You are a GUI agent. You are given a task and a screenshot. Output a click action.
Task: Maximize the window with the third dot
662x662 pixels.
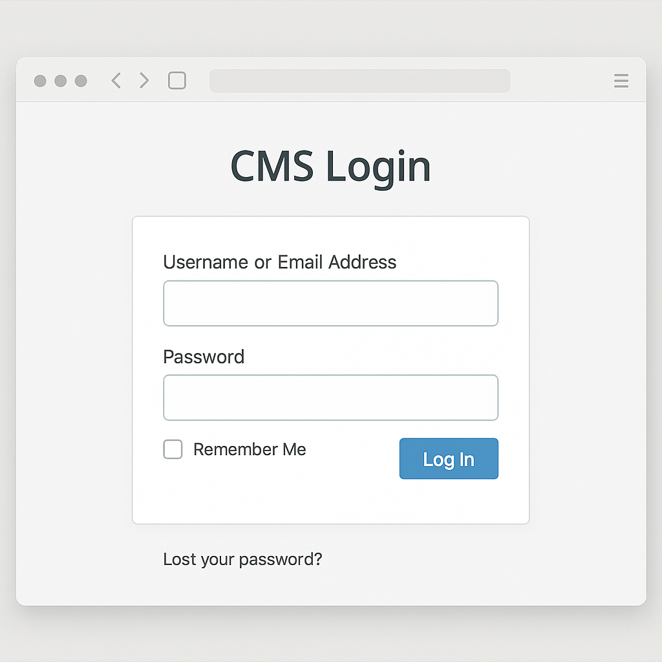tap(81, 81)
